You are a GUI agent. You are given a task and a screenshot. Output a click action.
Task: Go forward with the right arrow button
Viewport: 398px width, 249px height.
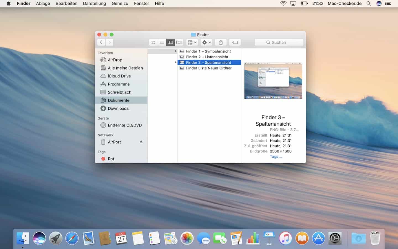click(x=109, y=42)
